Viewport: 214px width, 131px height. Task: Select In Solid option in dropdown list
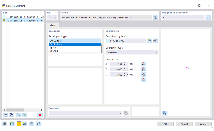coord(75,51)
